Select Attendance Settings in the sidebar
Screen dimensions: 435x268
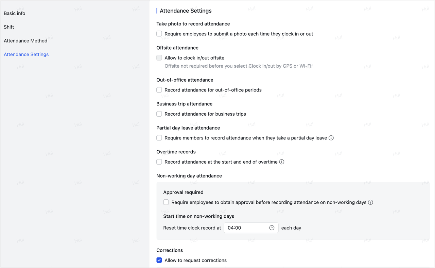point(26,54)
